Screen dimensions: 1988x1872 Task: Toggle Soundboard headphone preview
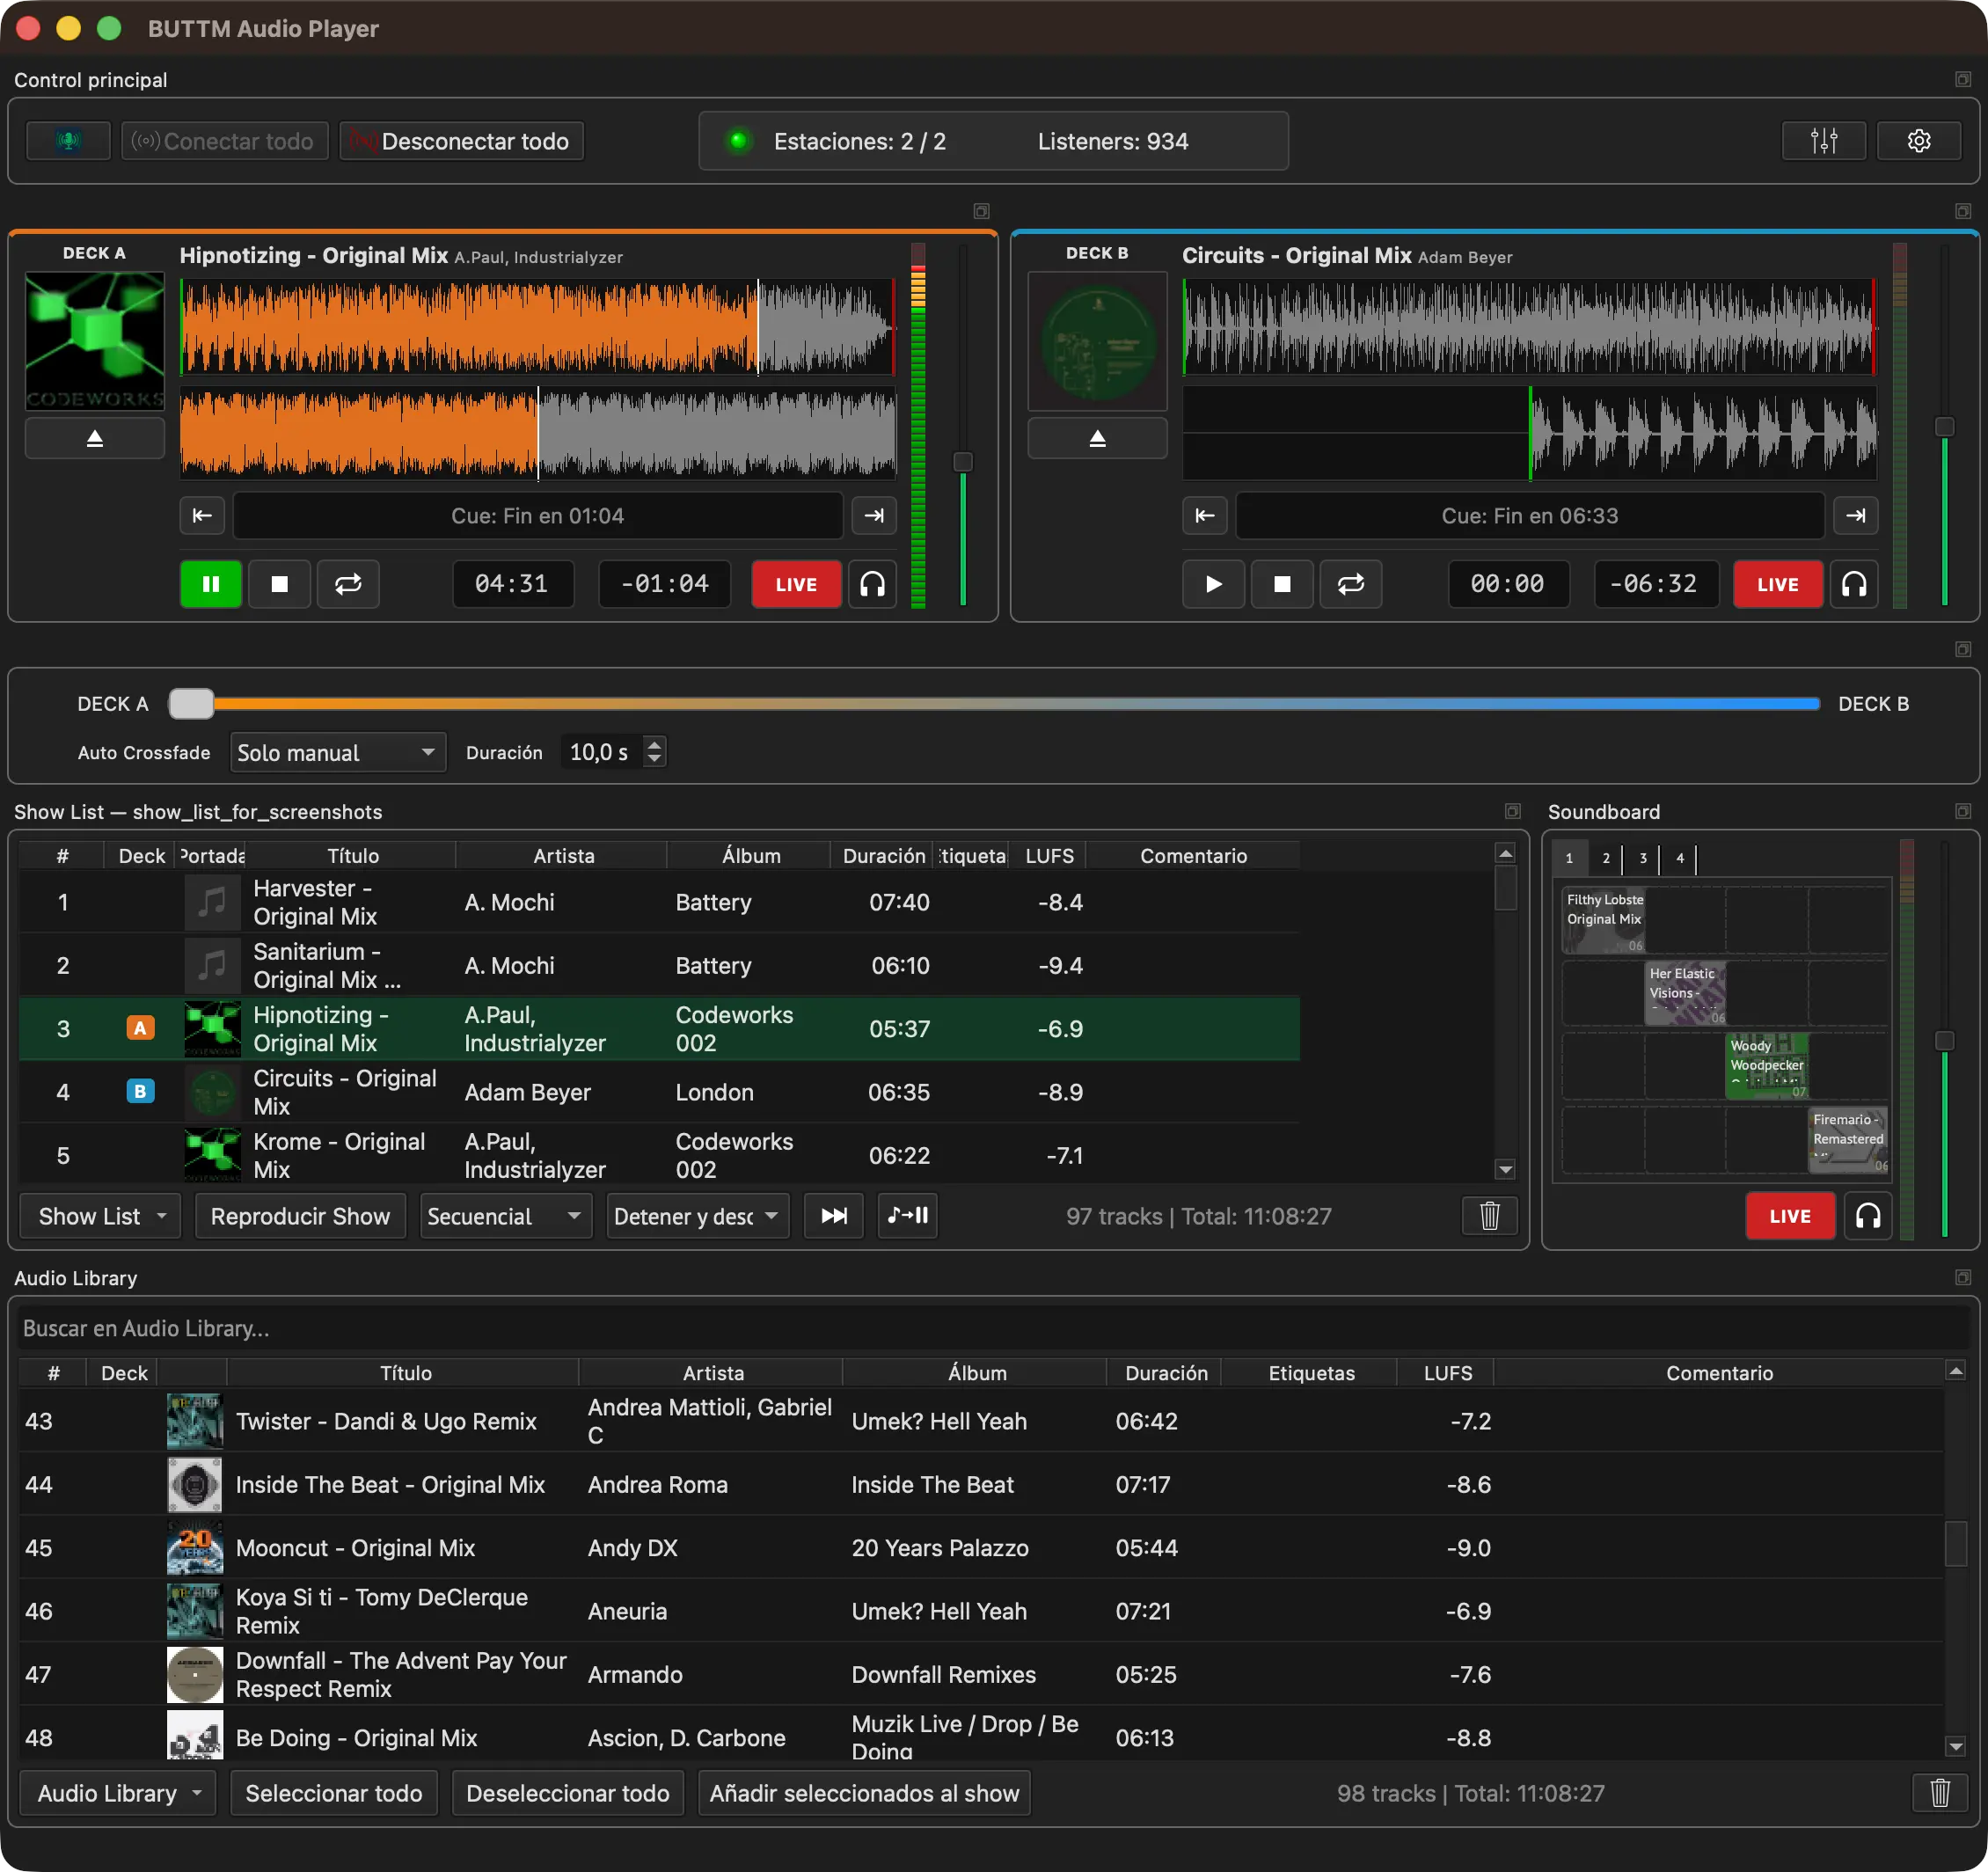pyautogui.click(x=1868, y=1216)
